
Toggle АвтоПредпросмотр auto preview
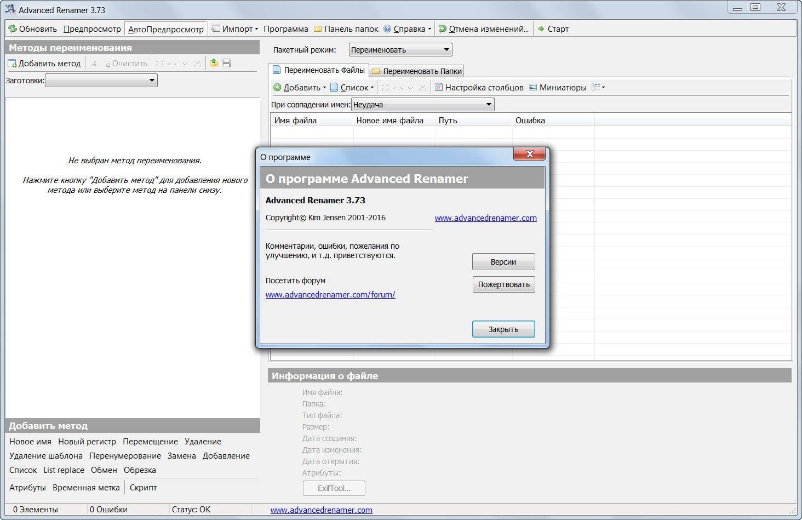click(x=166, y=29)
